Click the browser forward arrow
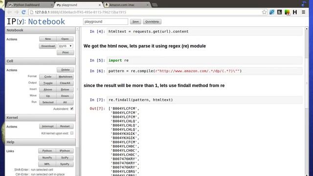This screenshot has height=176, width=313. click(x=16, y=12)
